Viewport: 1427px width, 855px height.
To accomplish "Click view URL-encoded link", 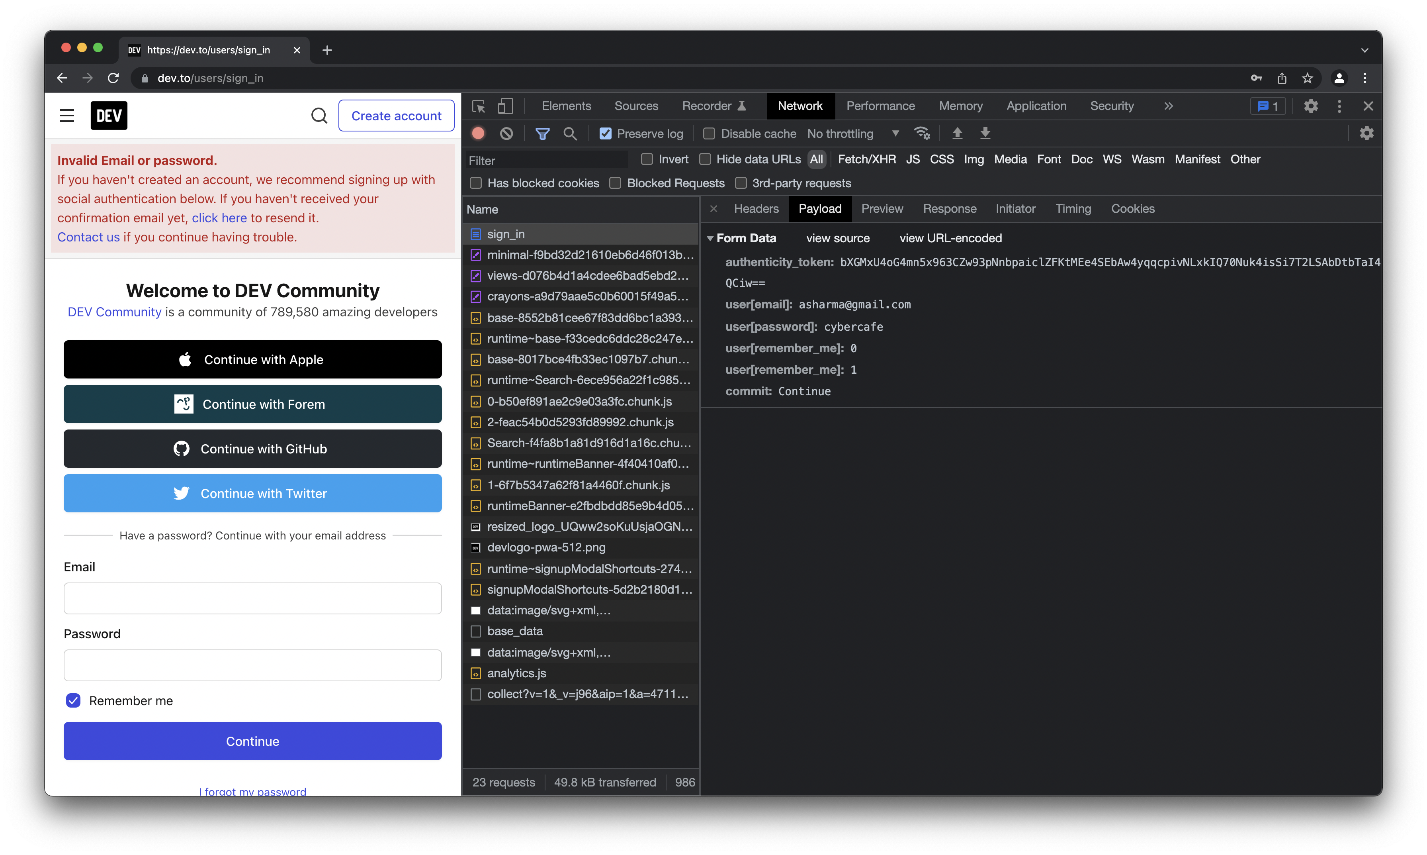I will coord(950,238).
